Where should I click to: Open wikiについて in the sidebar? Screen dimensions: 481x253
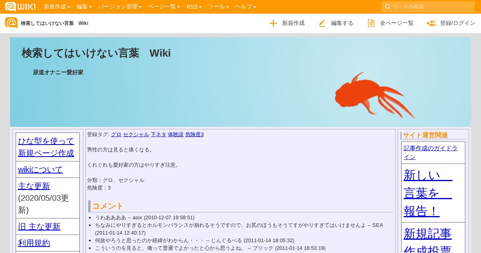coord(40,169)
